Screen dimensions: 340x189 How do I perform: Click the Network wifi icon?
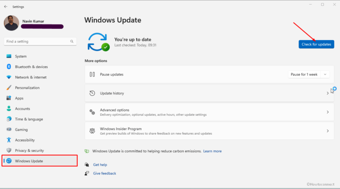click(9, 77)
